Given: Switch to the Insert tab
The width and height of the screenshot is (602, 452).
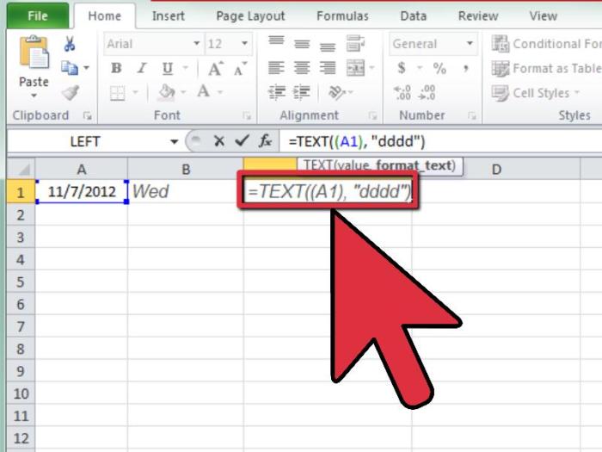Looking at the screenshot, I should click(x=169, y=15).
